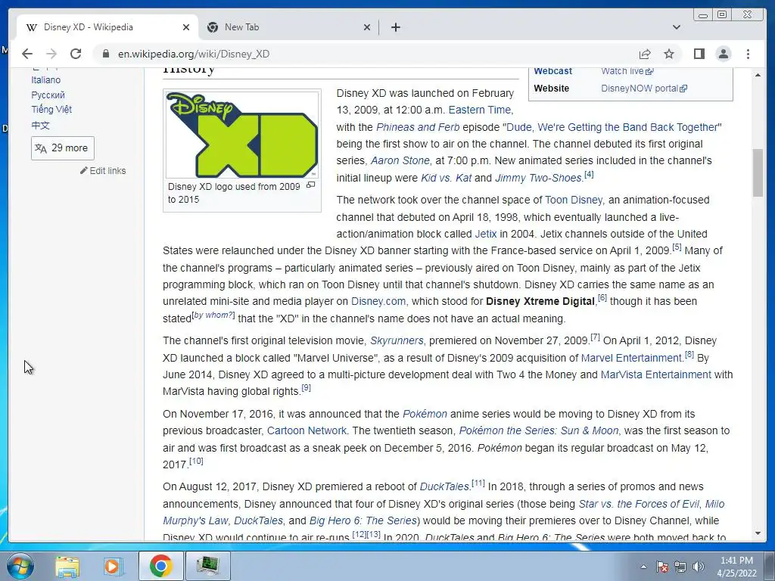The width and height of the screenshot is (775, 581).
Task: Open Watch live webcast link
Action: (x=627, y=71)
